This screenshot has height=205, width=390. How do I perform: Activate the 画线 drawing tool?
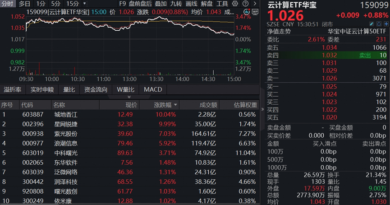click(x=191, y=4)
